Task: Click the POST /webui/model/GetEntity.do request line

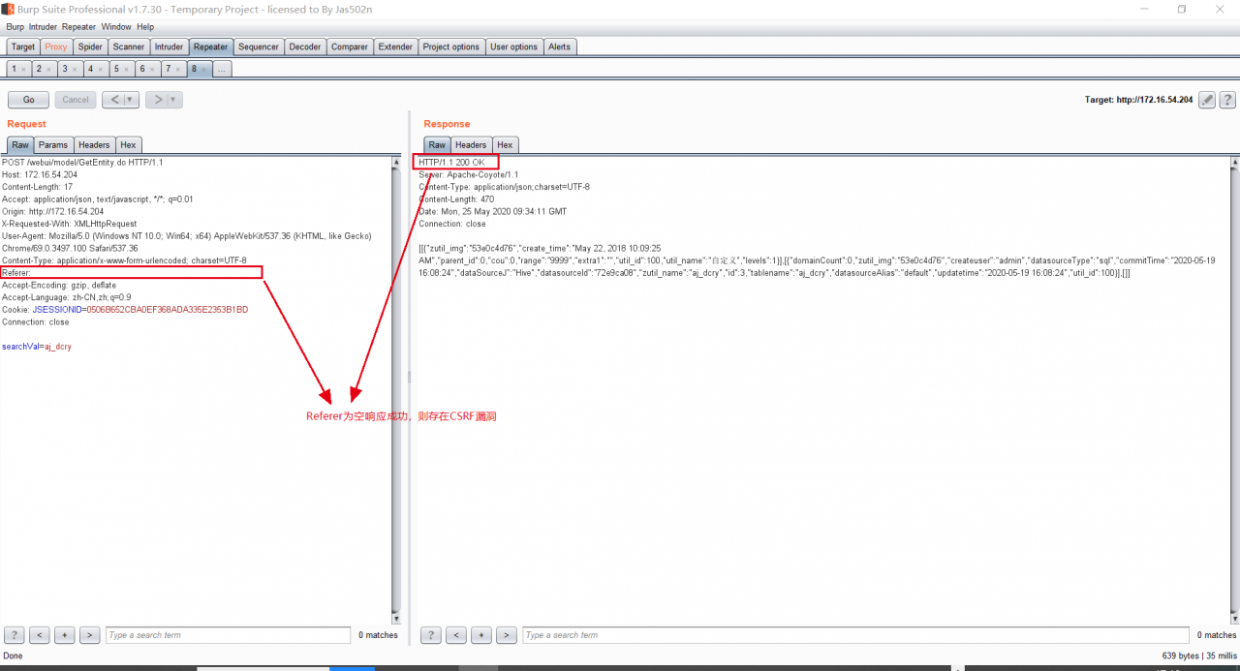Action: tap(82, 163)
